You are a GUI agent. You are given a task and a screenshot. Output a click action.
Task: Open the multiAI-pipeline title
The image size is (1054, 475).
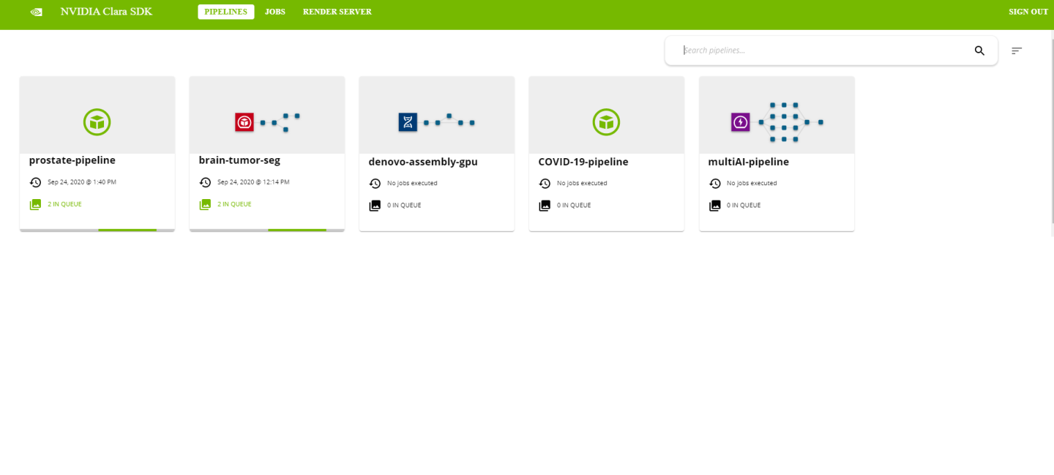point(748,162)
